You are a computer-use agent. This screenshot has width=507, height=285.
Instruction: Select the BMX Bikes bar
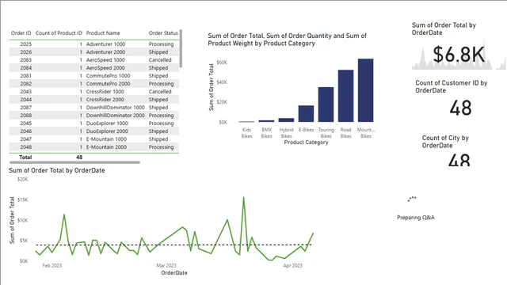point(266,121)
